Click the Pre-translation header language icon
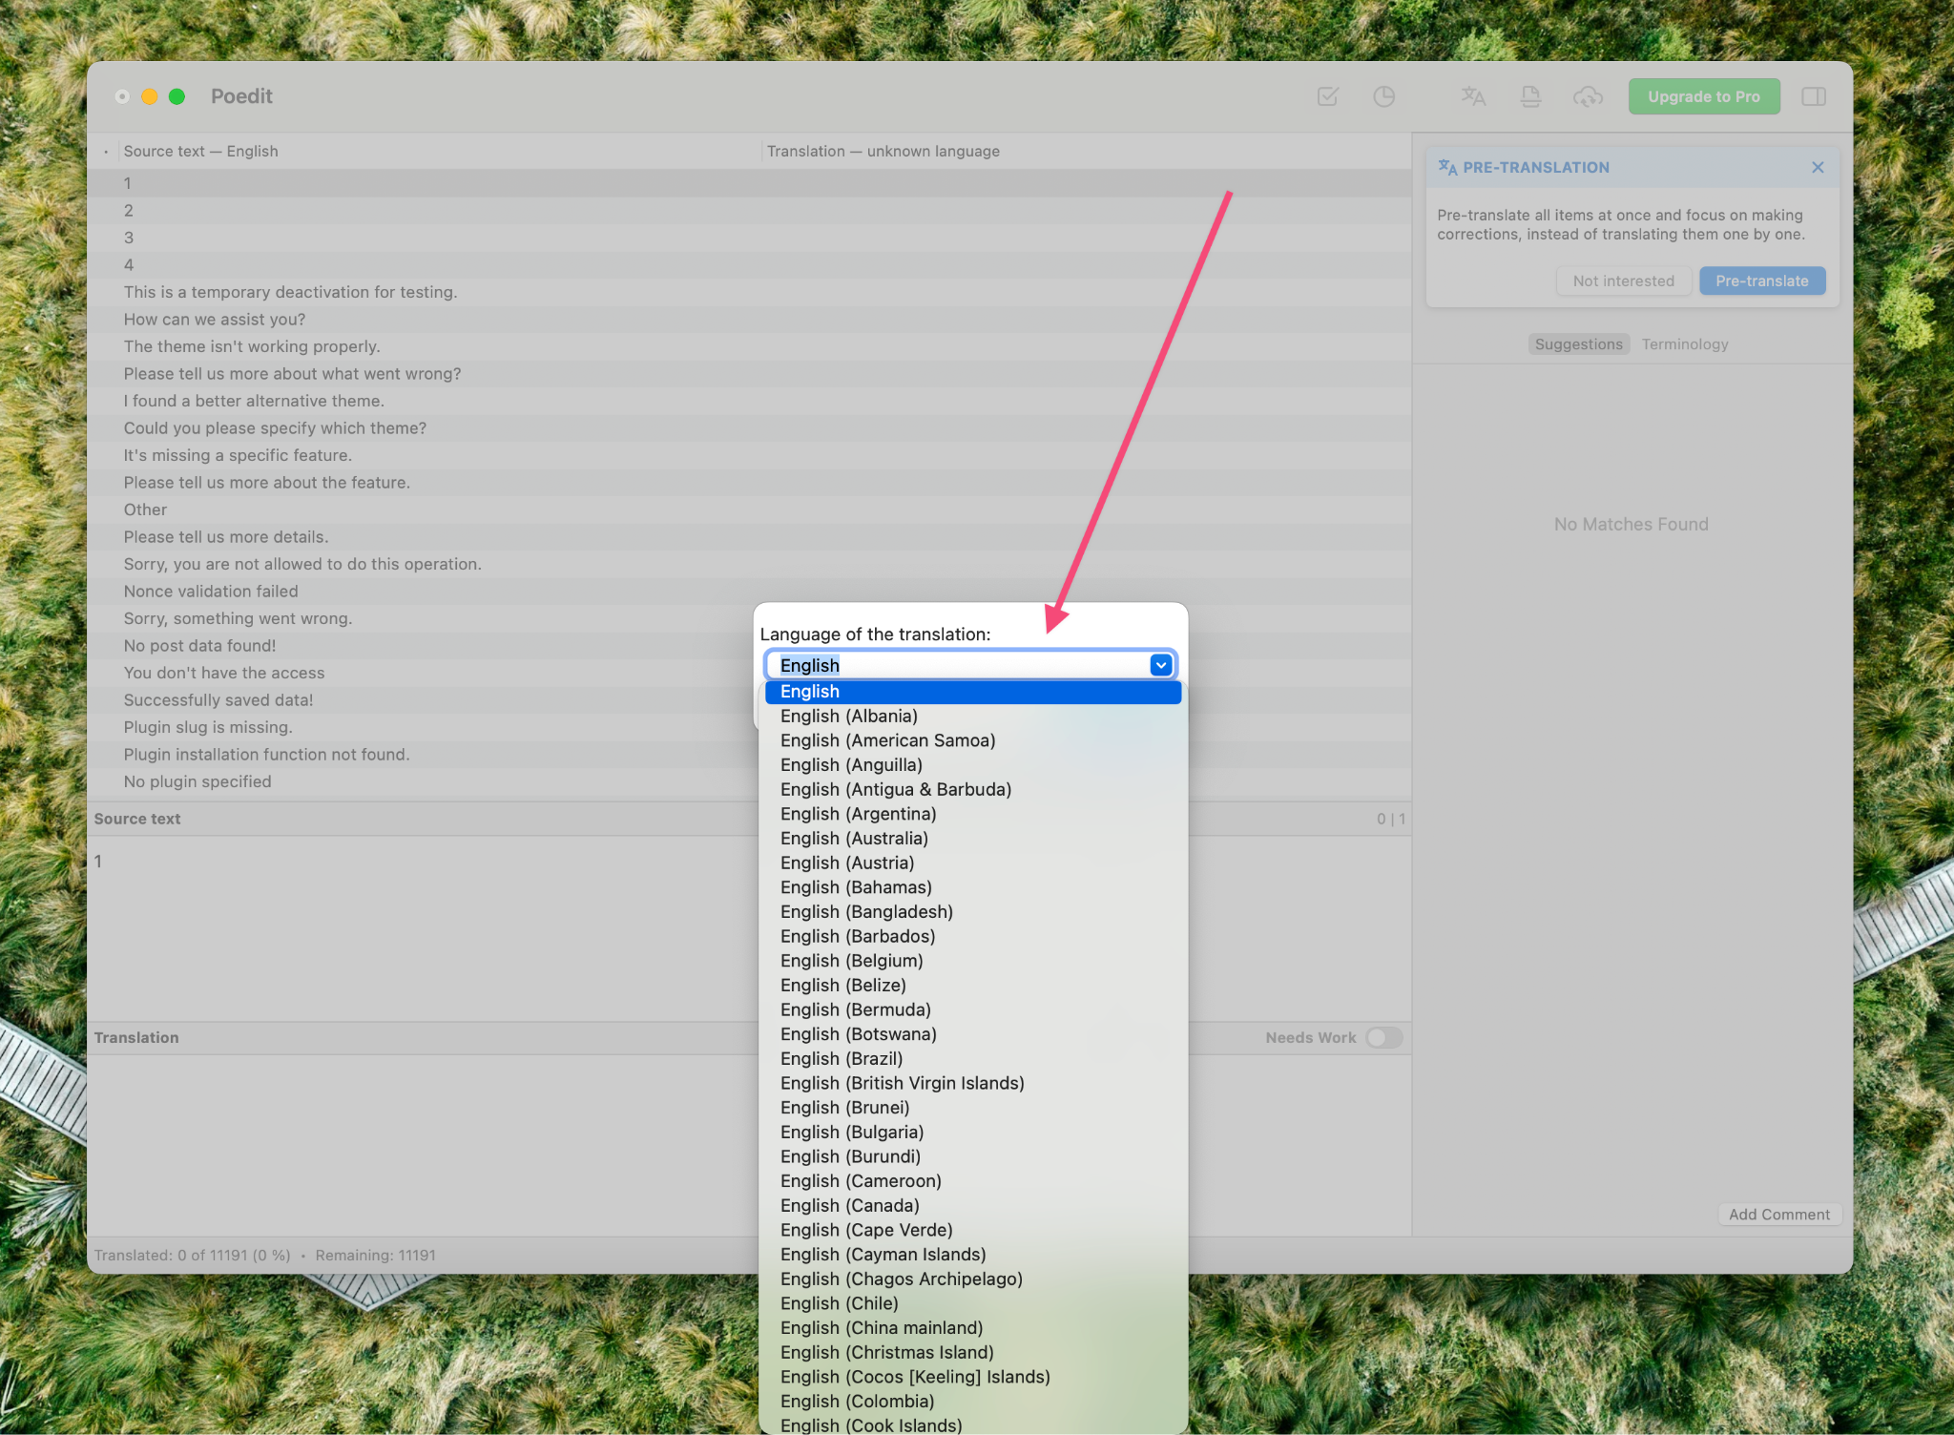 1447,167
